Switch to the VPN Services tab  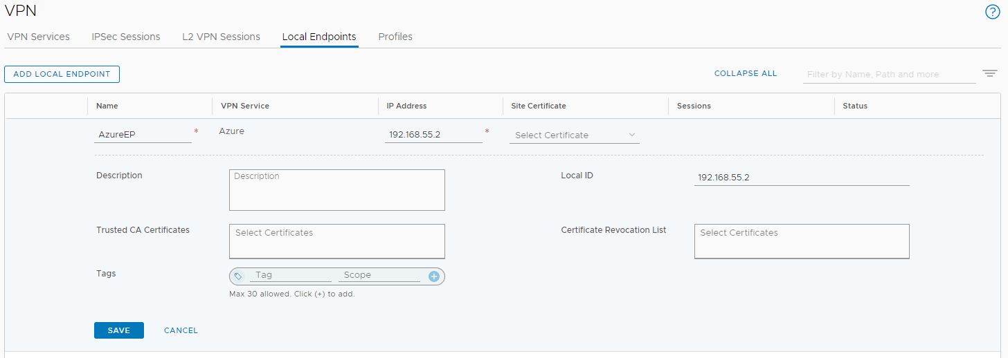coord(38,37)
